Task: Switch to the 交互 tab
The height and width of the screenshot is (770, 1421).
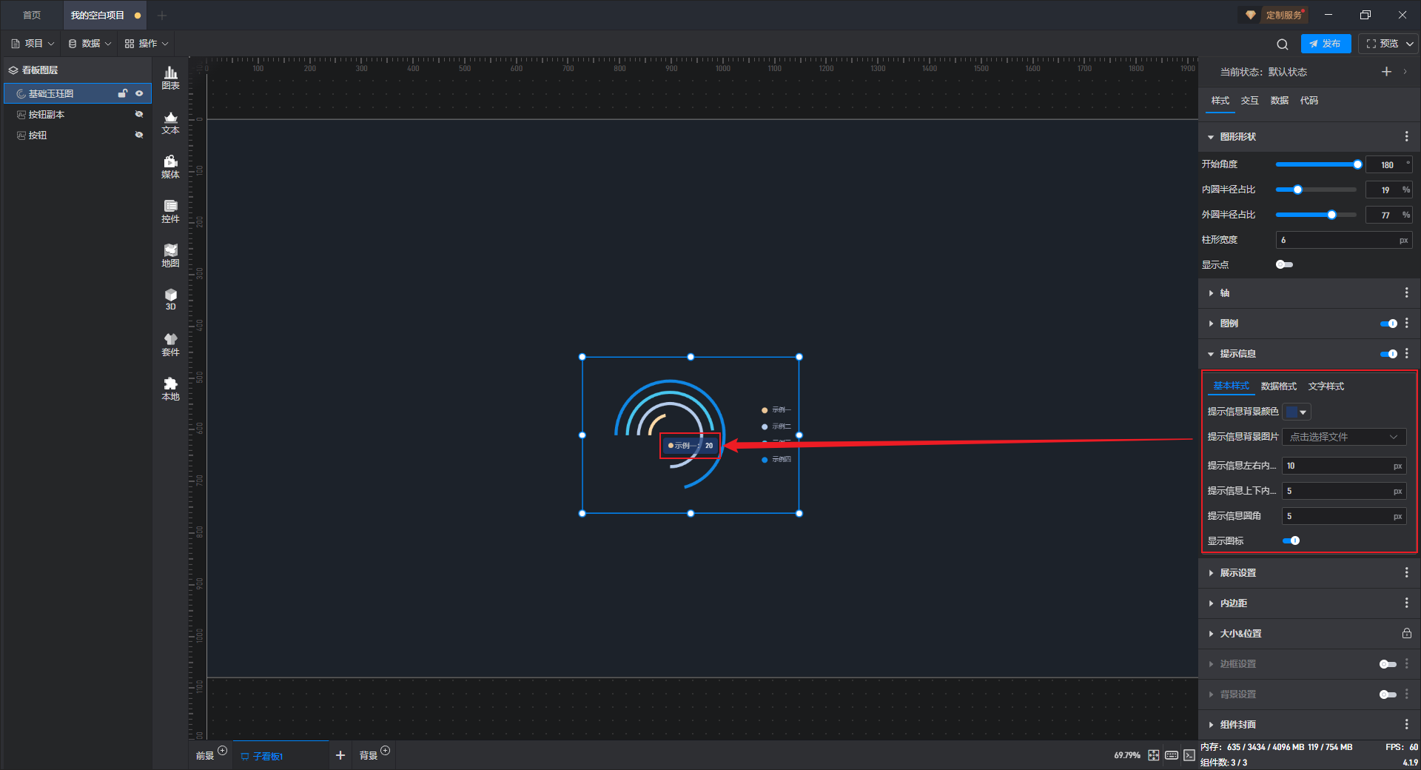Action: coord(1250,101)
